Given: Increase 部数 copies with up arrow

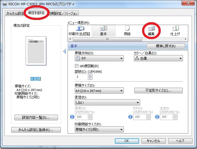Looking at the screenshot, I should coord(90,75).
